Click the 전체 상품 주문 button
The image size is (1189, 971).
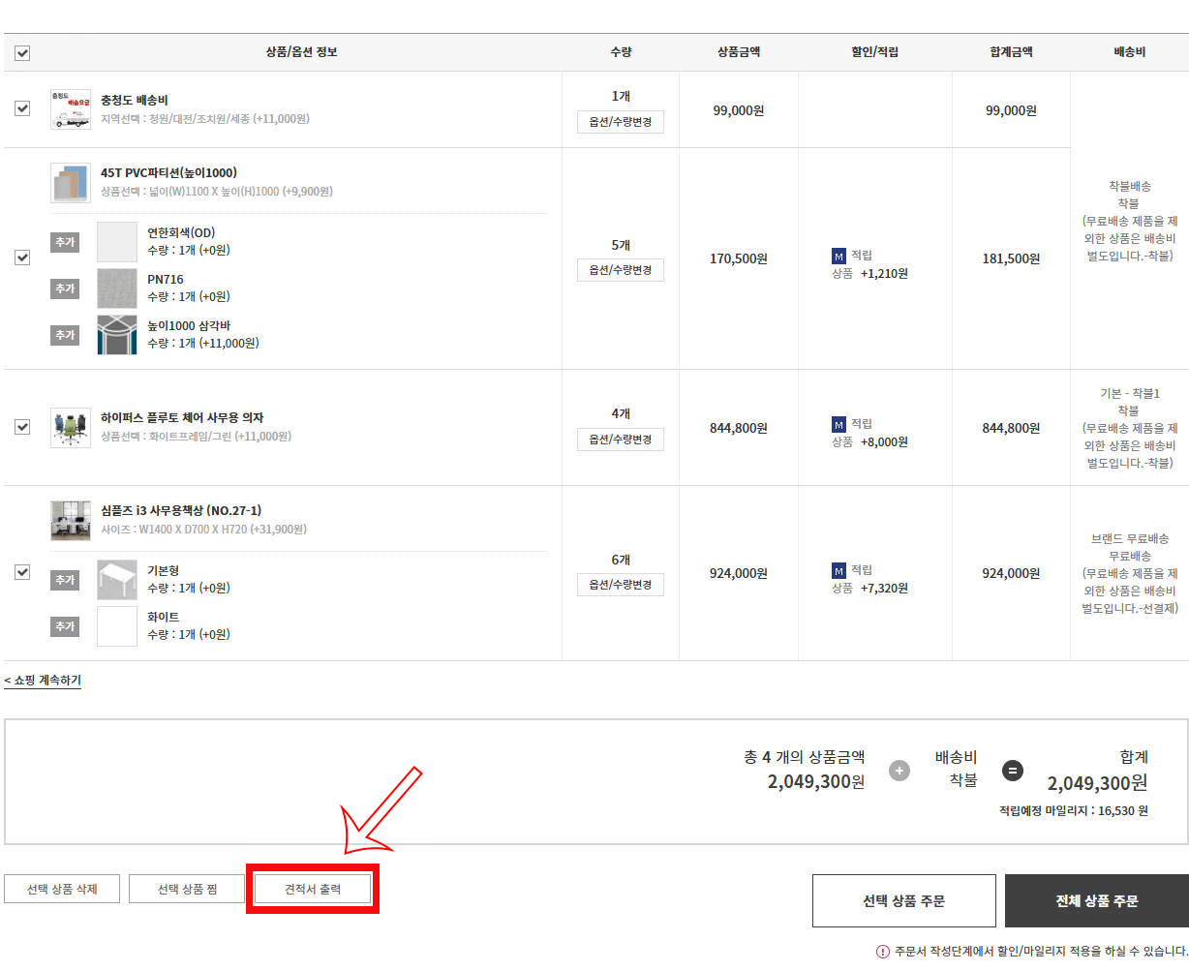(1096, 900)
